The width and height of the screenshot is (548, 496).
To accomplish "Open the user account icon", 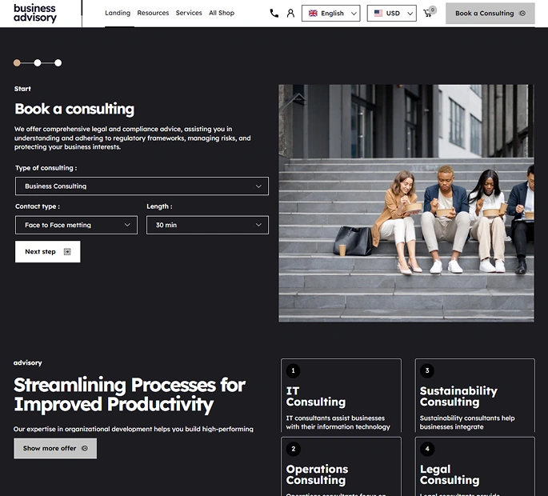I will tap(290, 14).
